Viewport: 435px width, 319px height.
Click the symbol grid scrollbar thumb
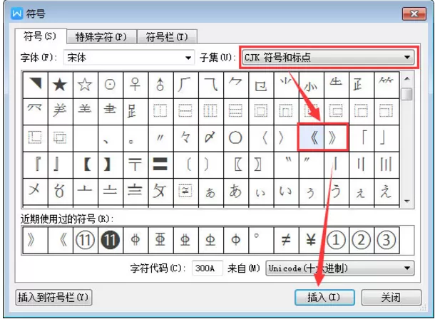coord(407,94)
